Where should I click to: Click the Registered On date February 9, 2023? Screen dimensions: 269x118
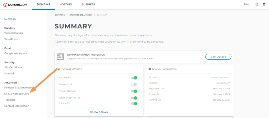(221, 88)
